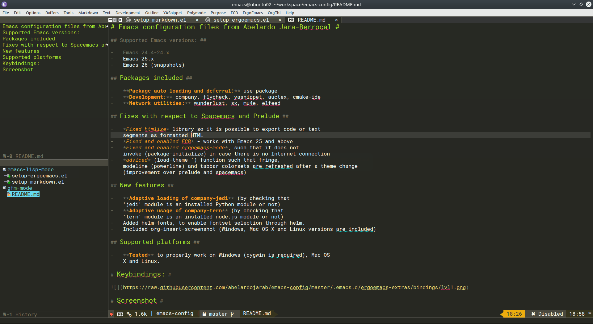Switch to the setup-ergoemacs.el tab
The width and height of the screenshot is (593, 324).
point(241,19)
